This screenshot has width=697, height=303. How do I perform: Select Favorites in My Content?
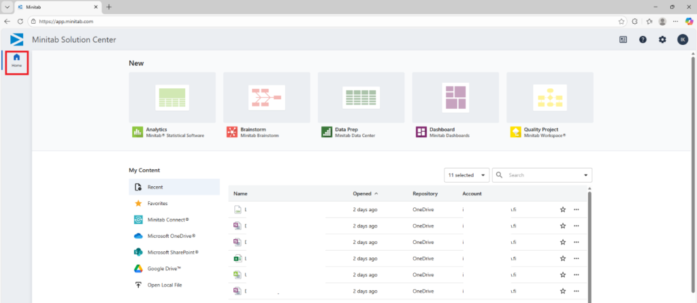click(157, 203)
